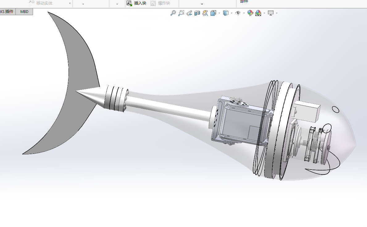Click the Display Style cube icon
367x227 pixels.
tap(226, 13)
